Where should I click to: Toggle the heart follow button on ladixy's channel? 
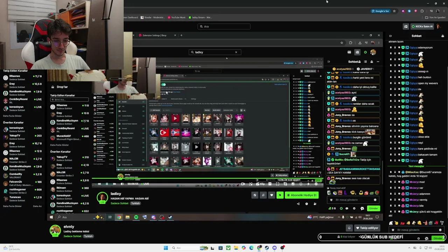click(x=271, y=195)
